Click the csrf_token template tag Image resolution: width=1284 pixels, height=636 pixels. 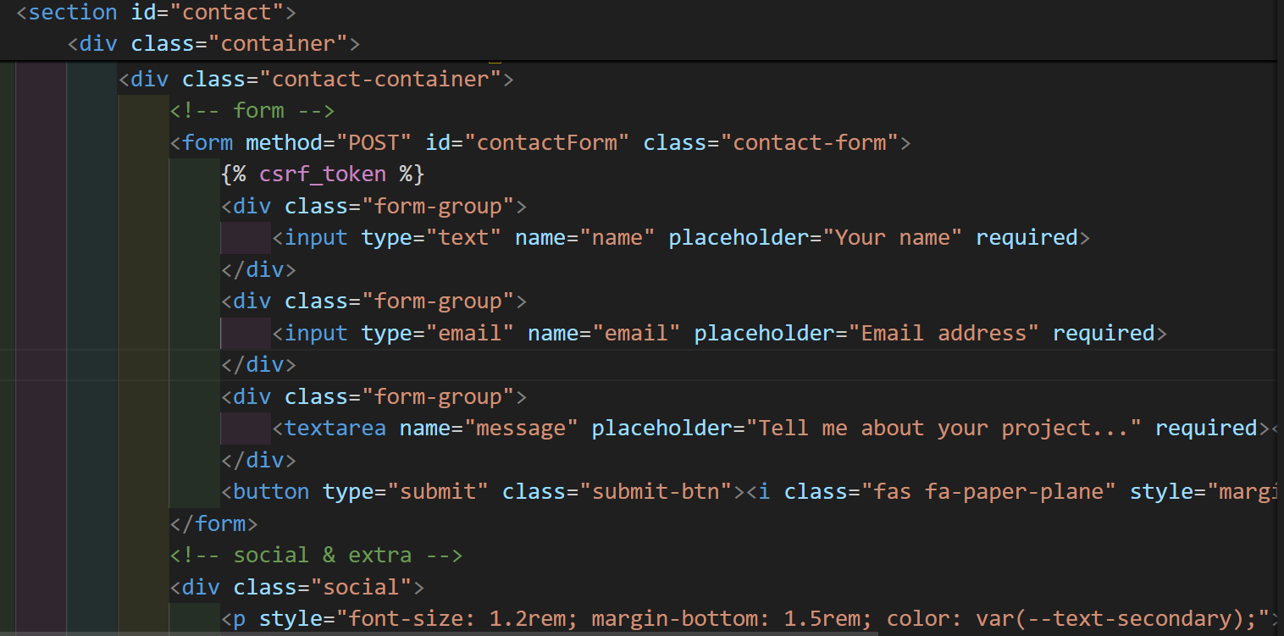point(323,174)
